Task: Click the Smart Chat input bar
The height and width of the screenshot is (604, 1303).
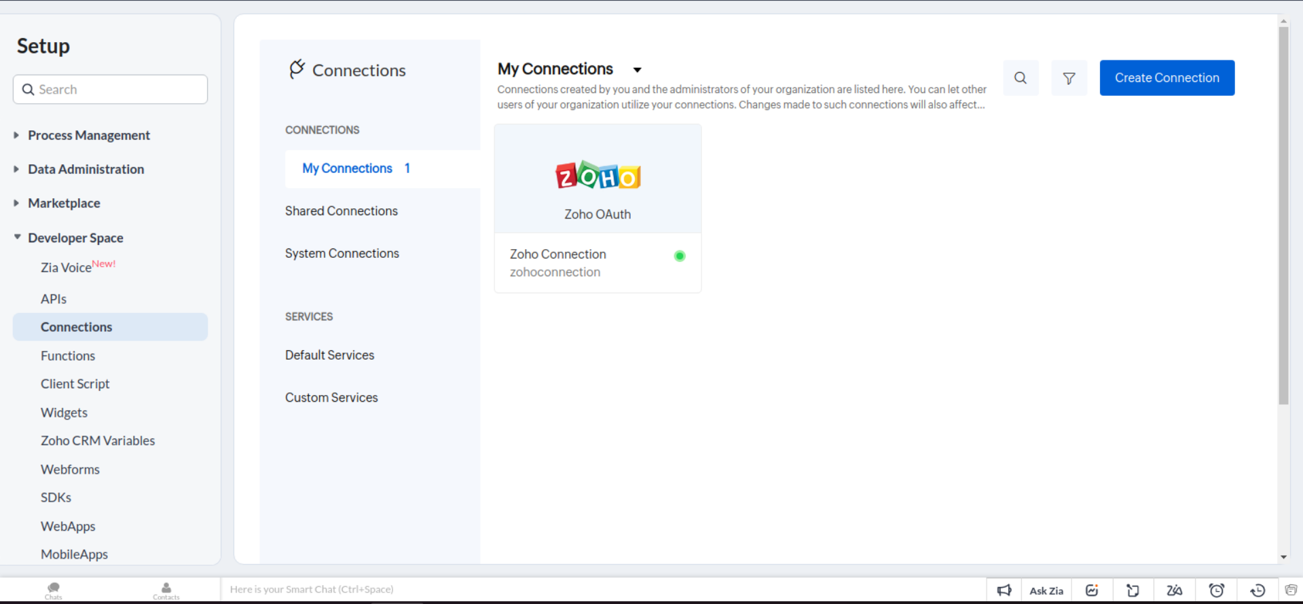Action: click(603, 589)
